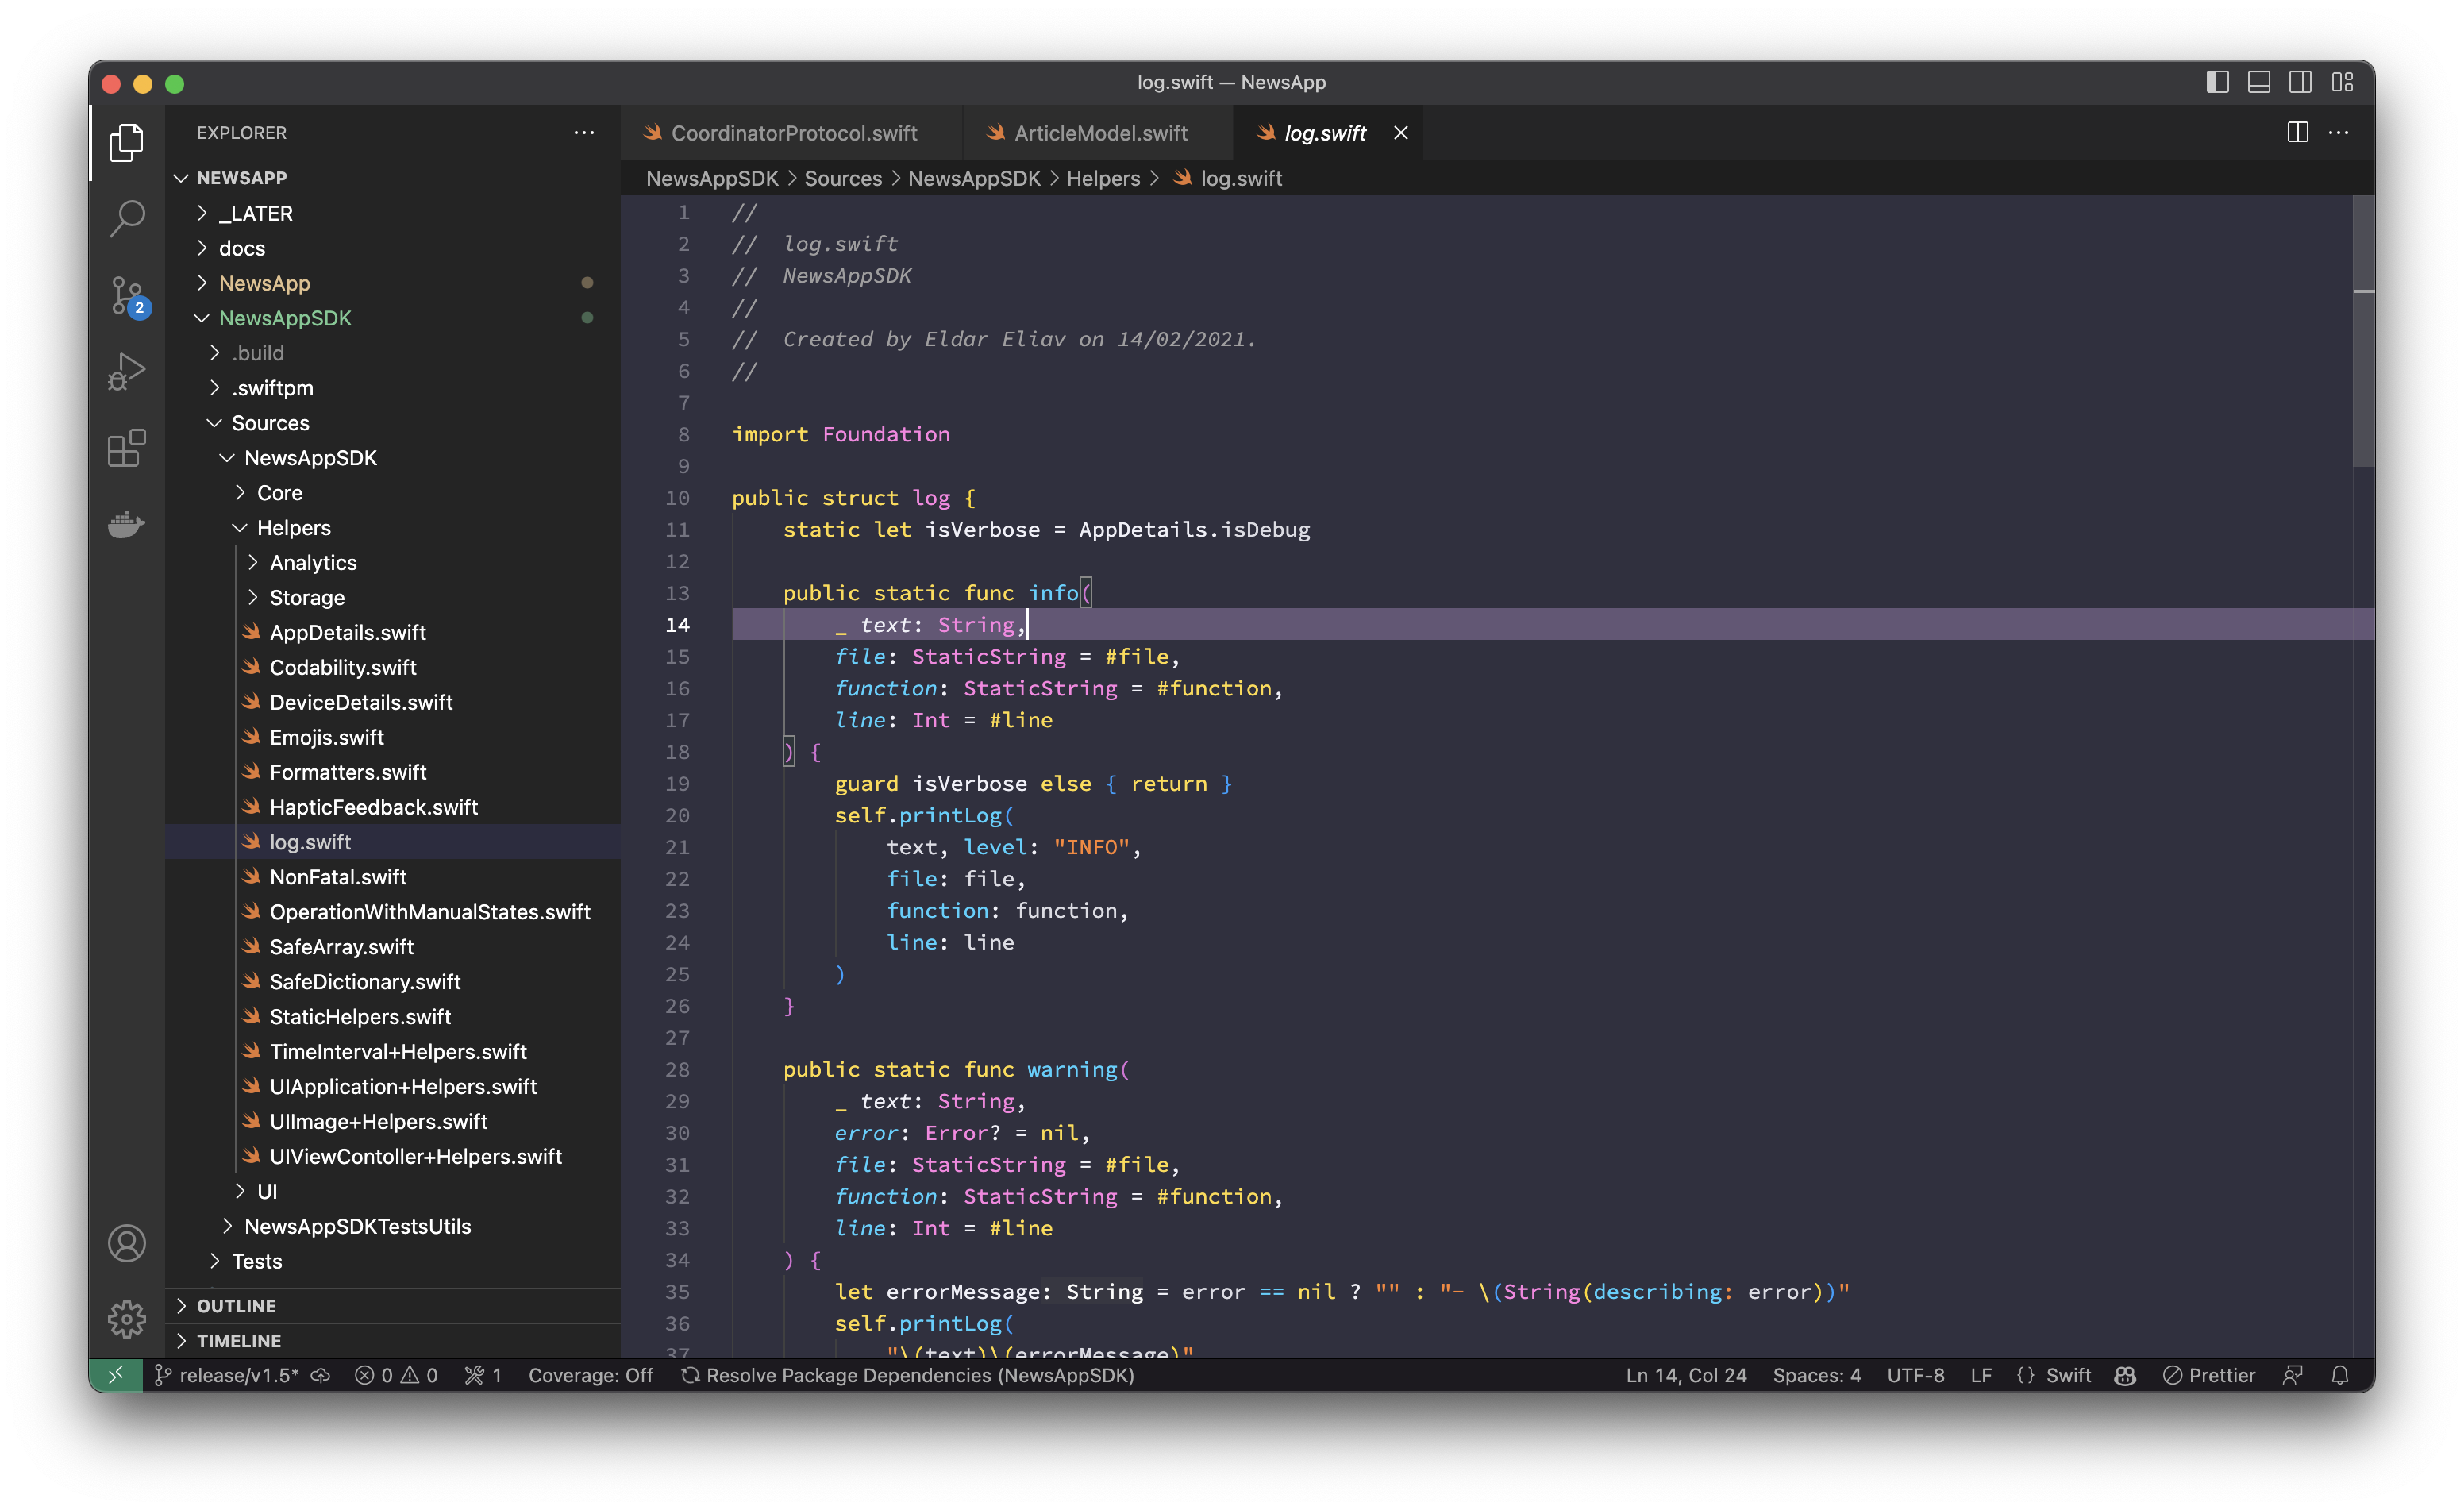Open Explorer Views and More Actions
Viewport: 2464px width, 1510px height.
point(584,132)
